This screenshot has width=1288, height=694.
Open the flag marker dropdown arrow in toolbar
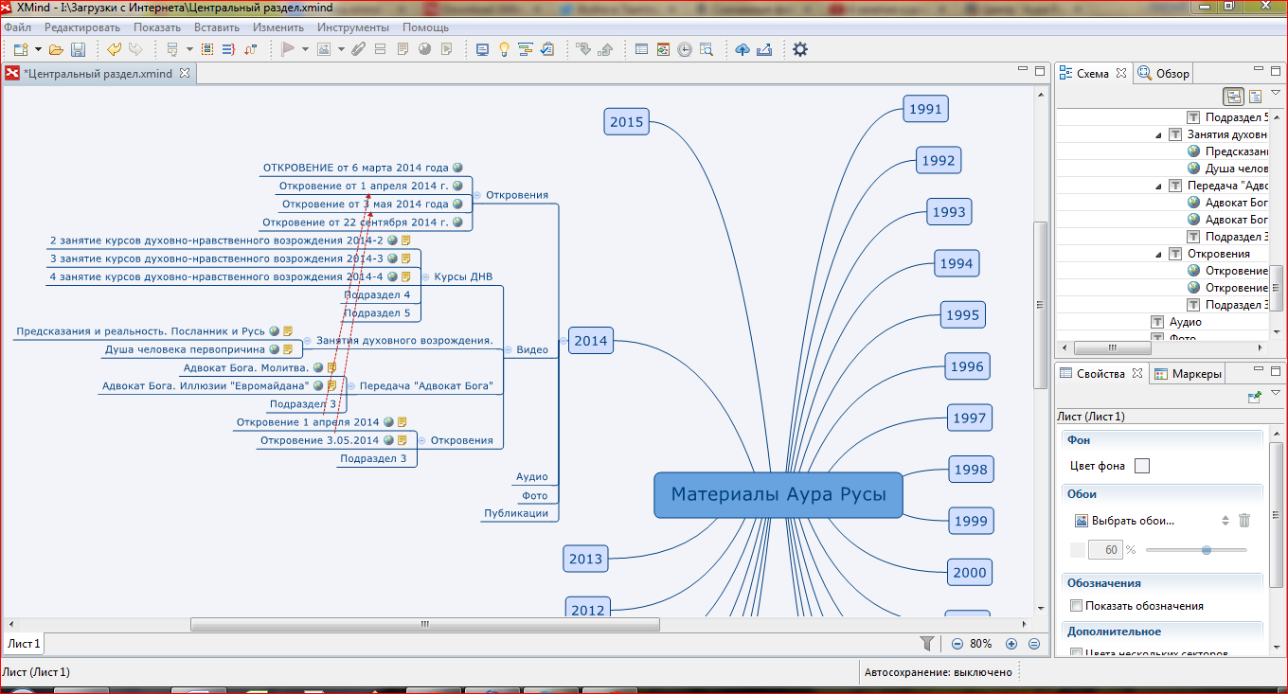click(305, 49)
